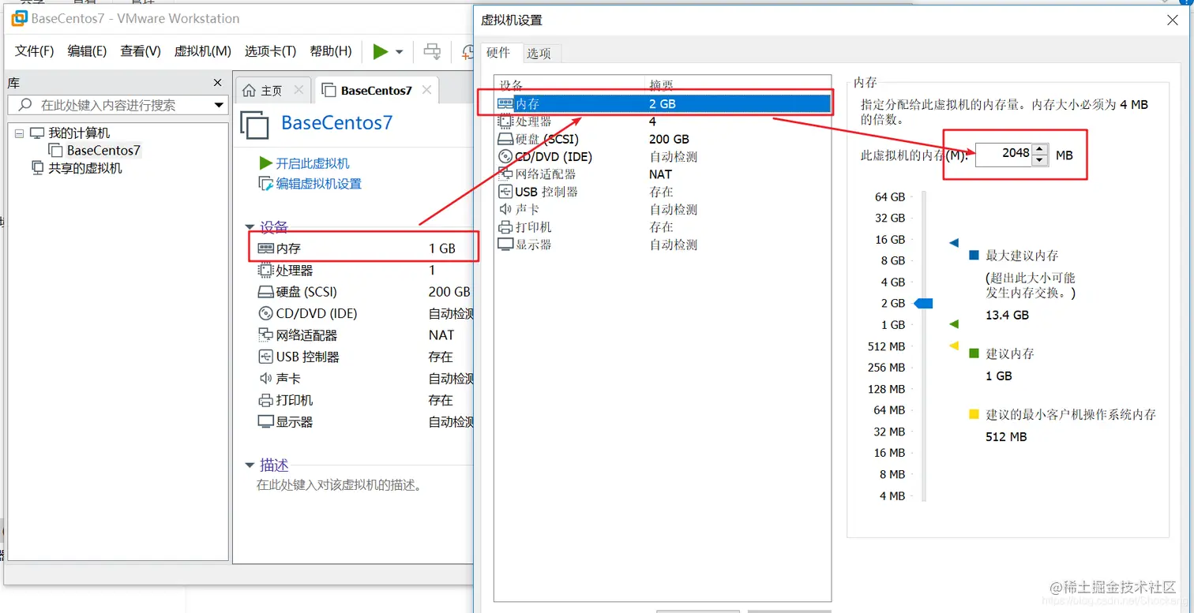Select 网络适配器 row in settings list

[663, 174]
